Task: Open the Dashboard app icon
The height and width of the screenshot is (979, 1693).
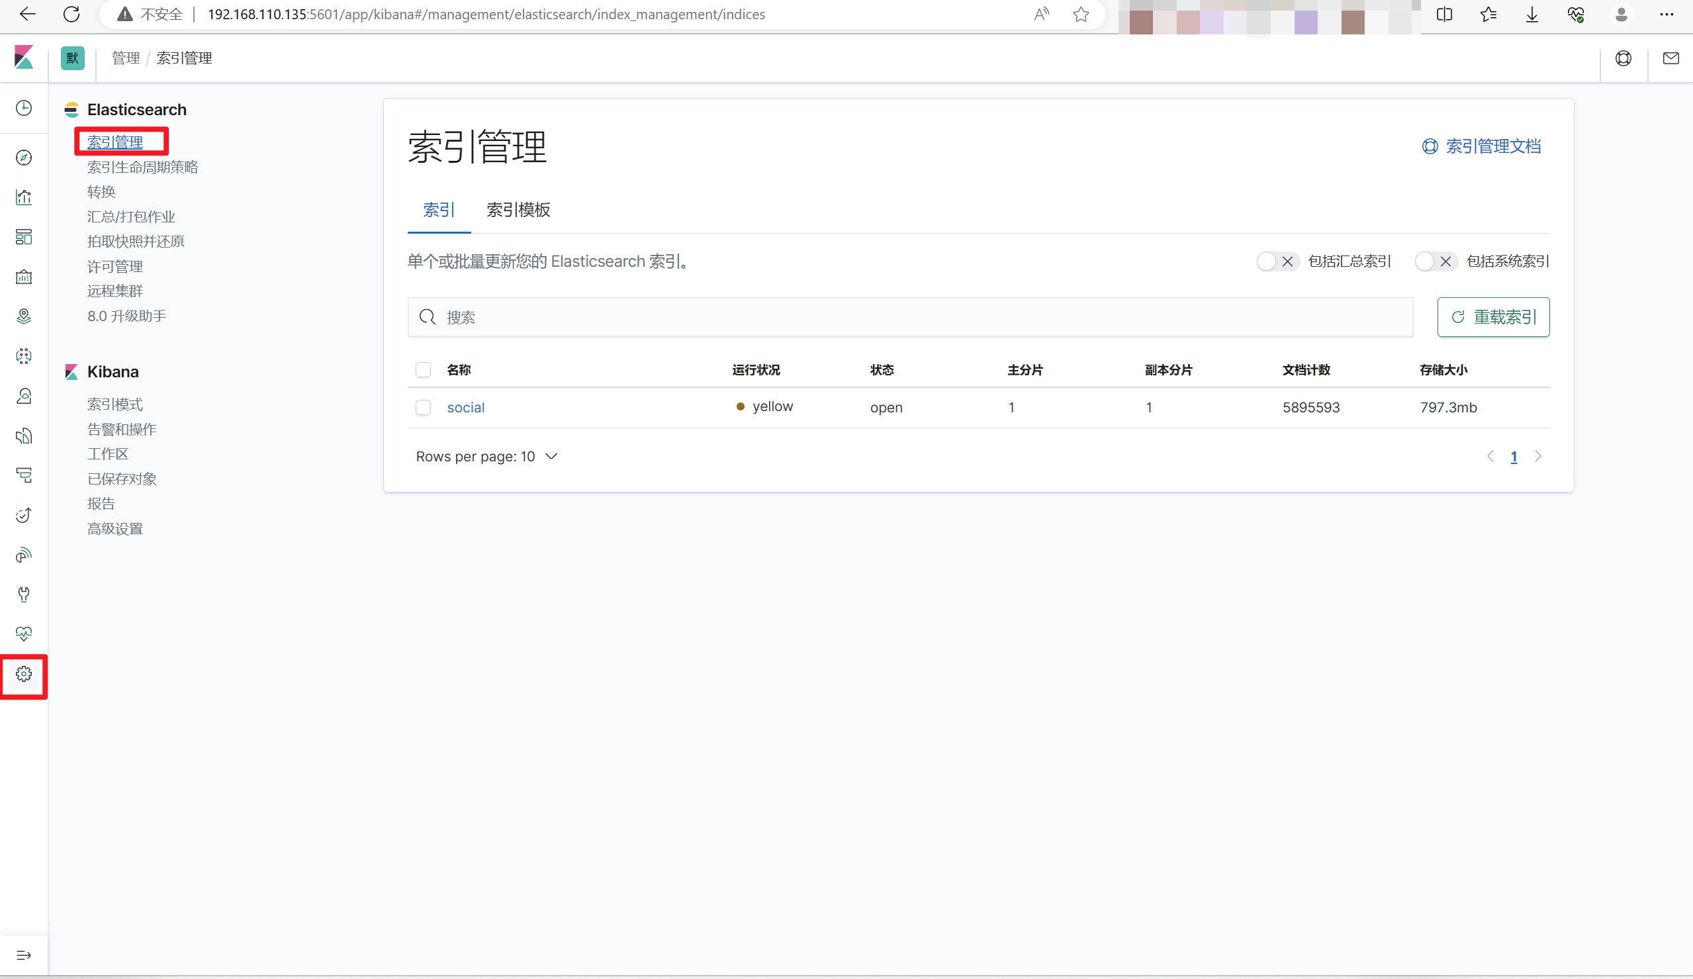Action: (x=24, y=236)
